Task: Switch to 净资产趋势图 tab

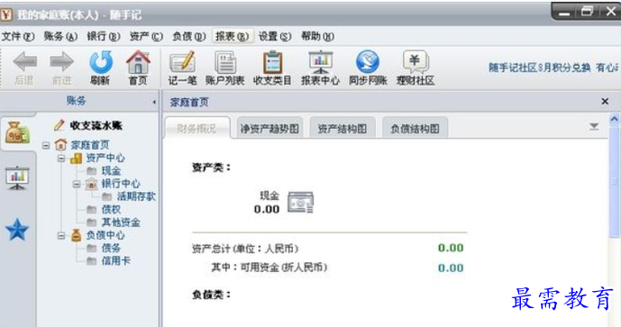Action: point(269,128)
